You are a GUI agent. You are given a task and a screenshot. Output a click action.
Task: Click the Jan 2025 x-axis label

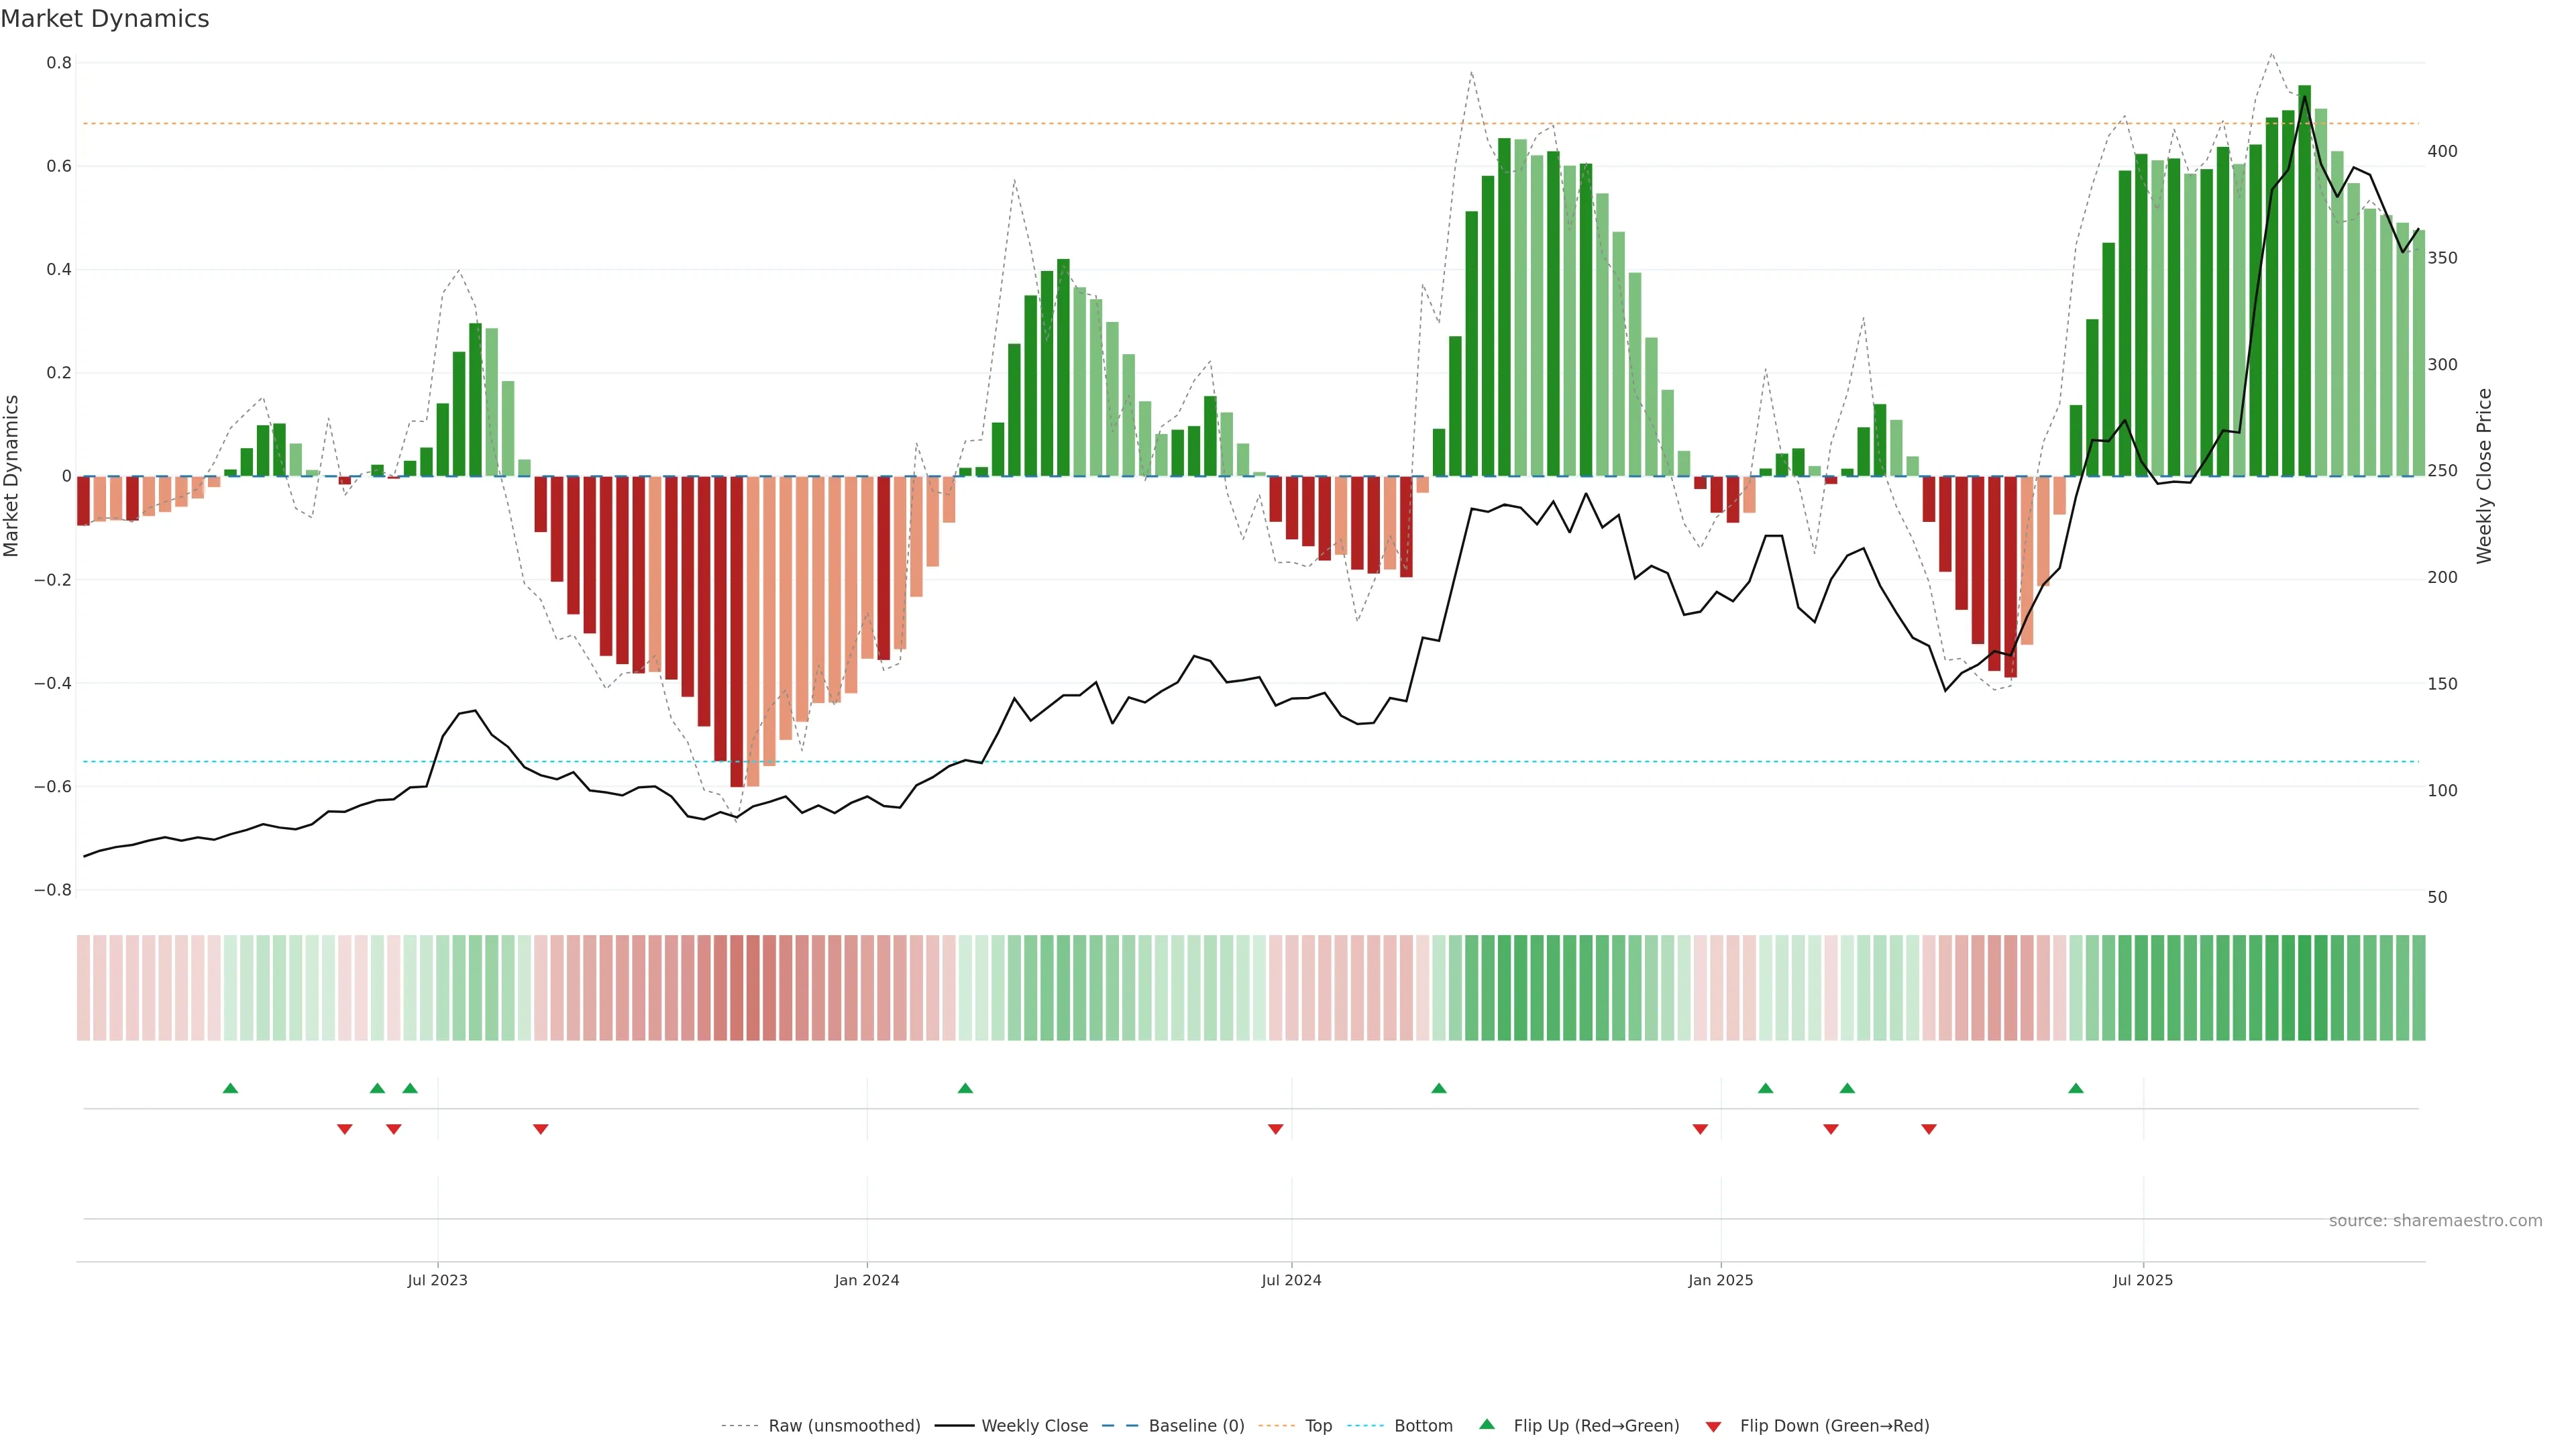[x=1720, y=1280]
